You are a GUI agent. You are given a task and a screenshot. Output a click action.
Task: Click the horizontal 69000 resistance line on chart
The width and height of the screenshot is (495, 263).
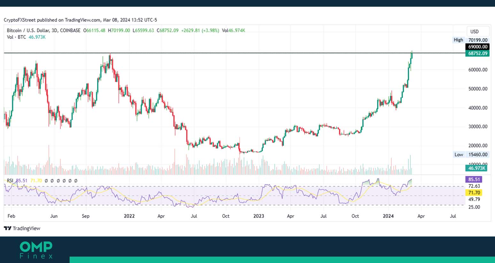coord(234,53)
